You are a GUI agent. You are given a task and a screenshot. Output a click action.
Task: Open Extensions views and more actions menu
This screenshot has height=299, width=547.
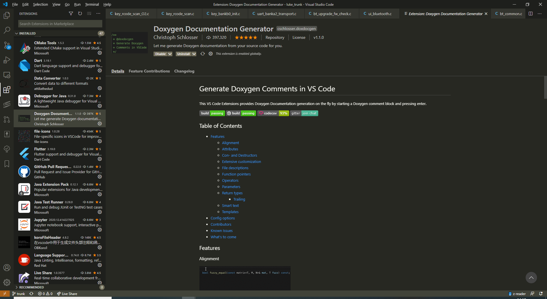98,13
